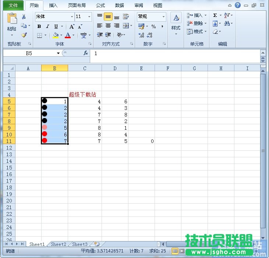Click the increase decimal places icon
Viewport: 269px width, 258px height.
click(x=141, y=35)
